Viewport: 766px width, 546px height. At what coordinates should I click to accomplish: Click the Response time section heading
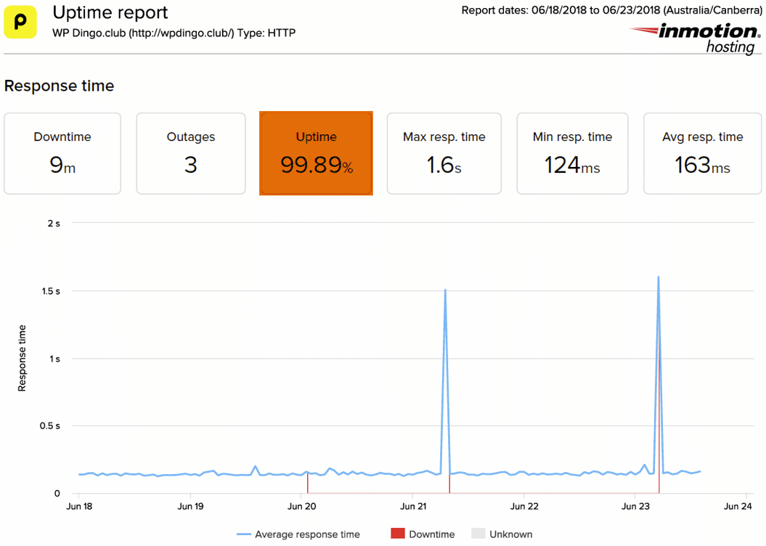(59, 86)
